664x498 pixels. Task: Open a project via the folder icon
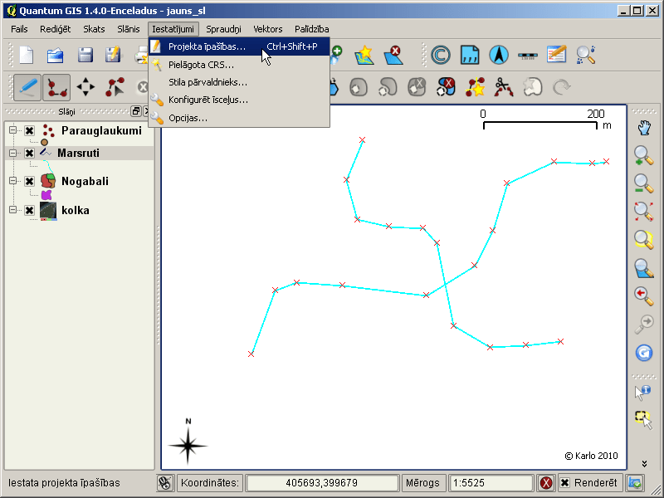point(56,55)
